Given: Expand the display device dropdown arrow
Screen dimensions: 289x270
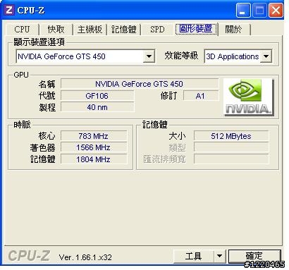Looking at the screenshot, I should coord(149,56).
